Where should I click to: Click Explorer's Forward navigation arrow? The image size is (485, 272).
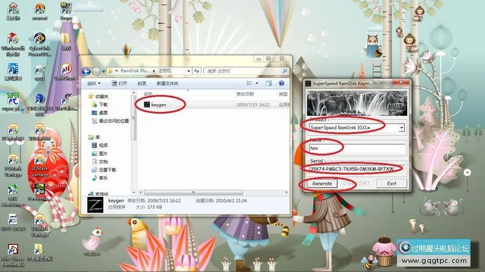(97, 71)
